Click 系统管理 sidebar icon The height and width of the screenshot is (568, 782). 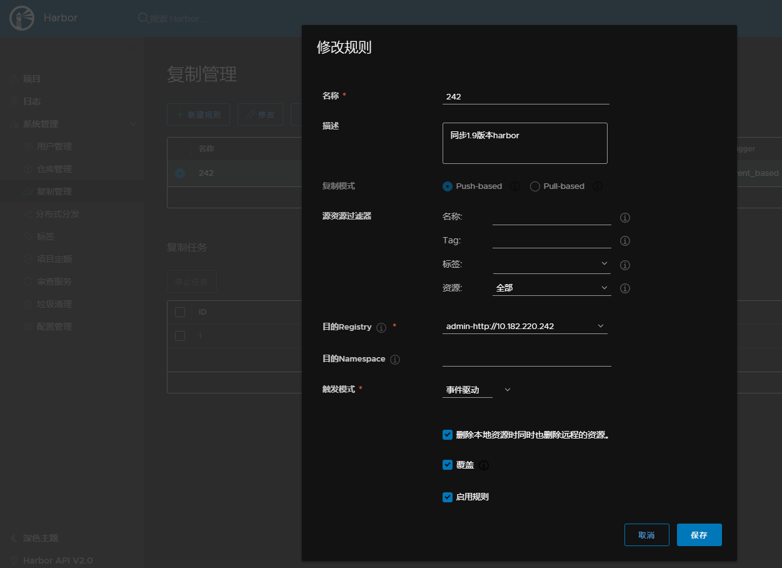pos(15,124)
